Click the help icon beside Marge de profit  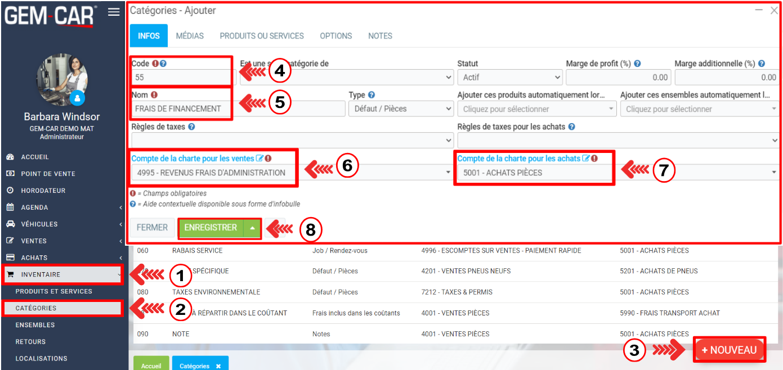637,64
